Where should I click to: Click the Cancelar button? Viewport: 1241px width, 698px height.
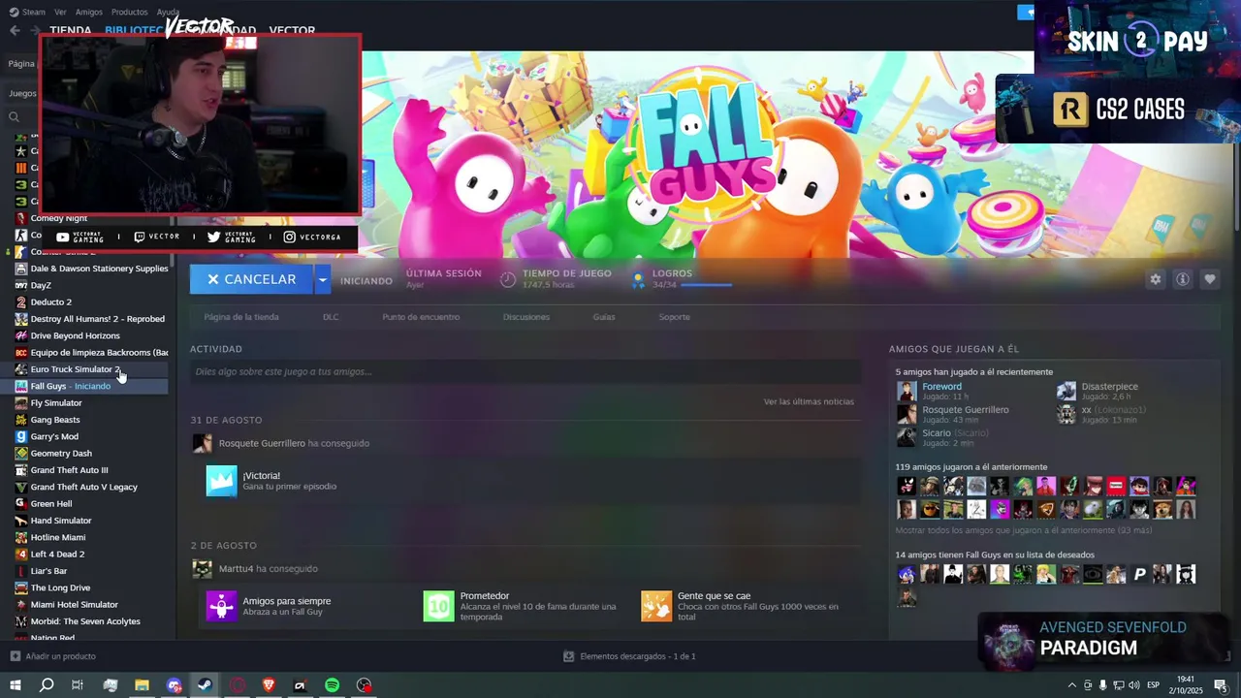point(251,279)
